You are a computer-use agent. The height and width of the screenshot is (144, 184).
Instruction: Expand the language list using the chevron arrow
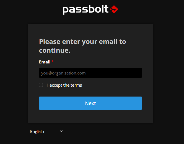[x=61, y=131]
